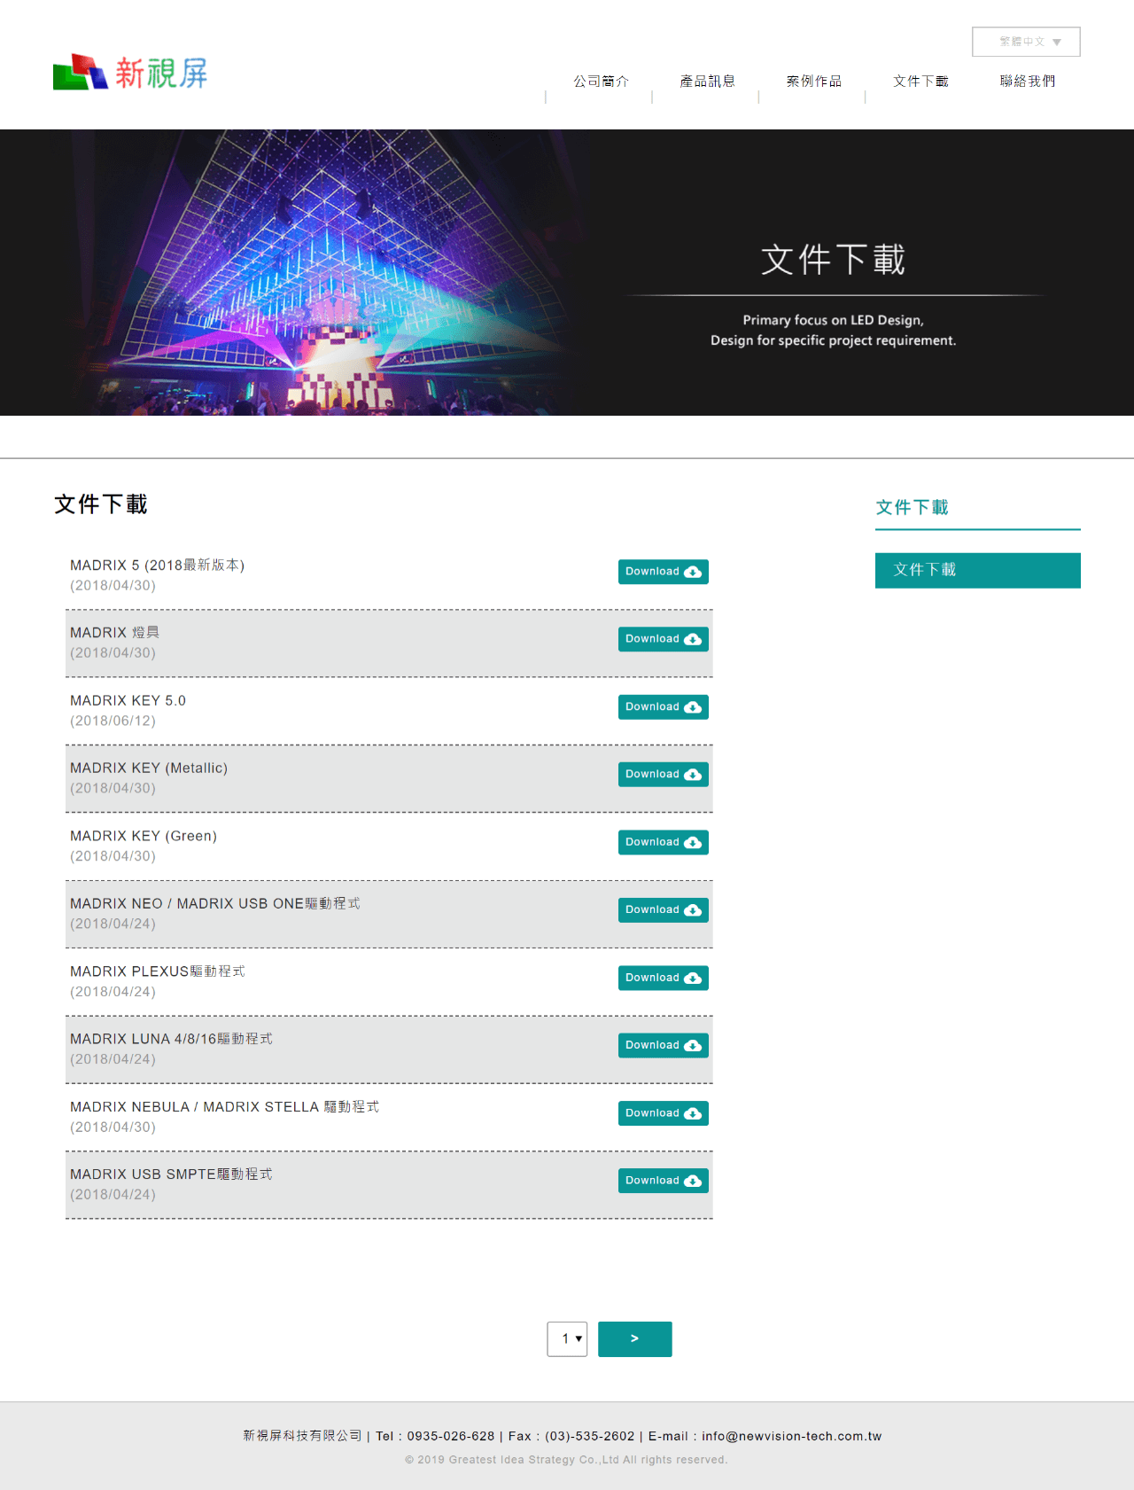Click the MADRIX KEY (Green) title
1134x1490 pixels.
tap(144, 836)
